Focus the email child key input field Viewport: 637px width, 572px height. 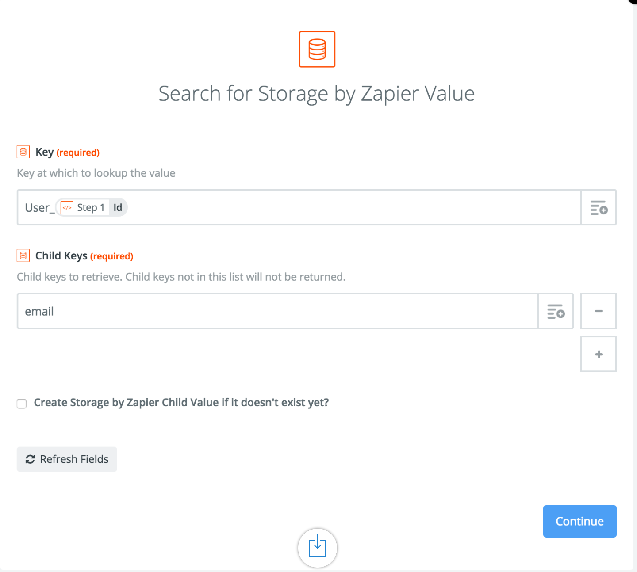tap(278, 311)
